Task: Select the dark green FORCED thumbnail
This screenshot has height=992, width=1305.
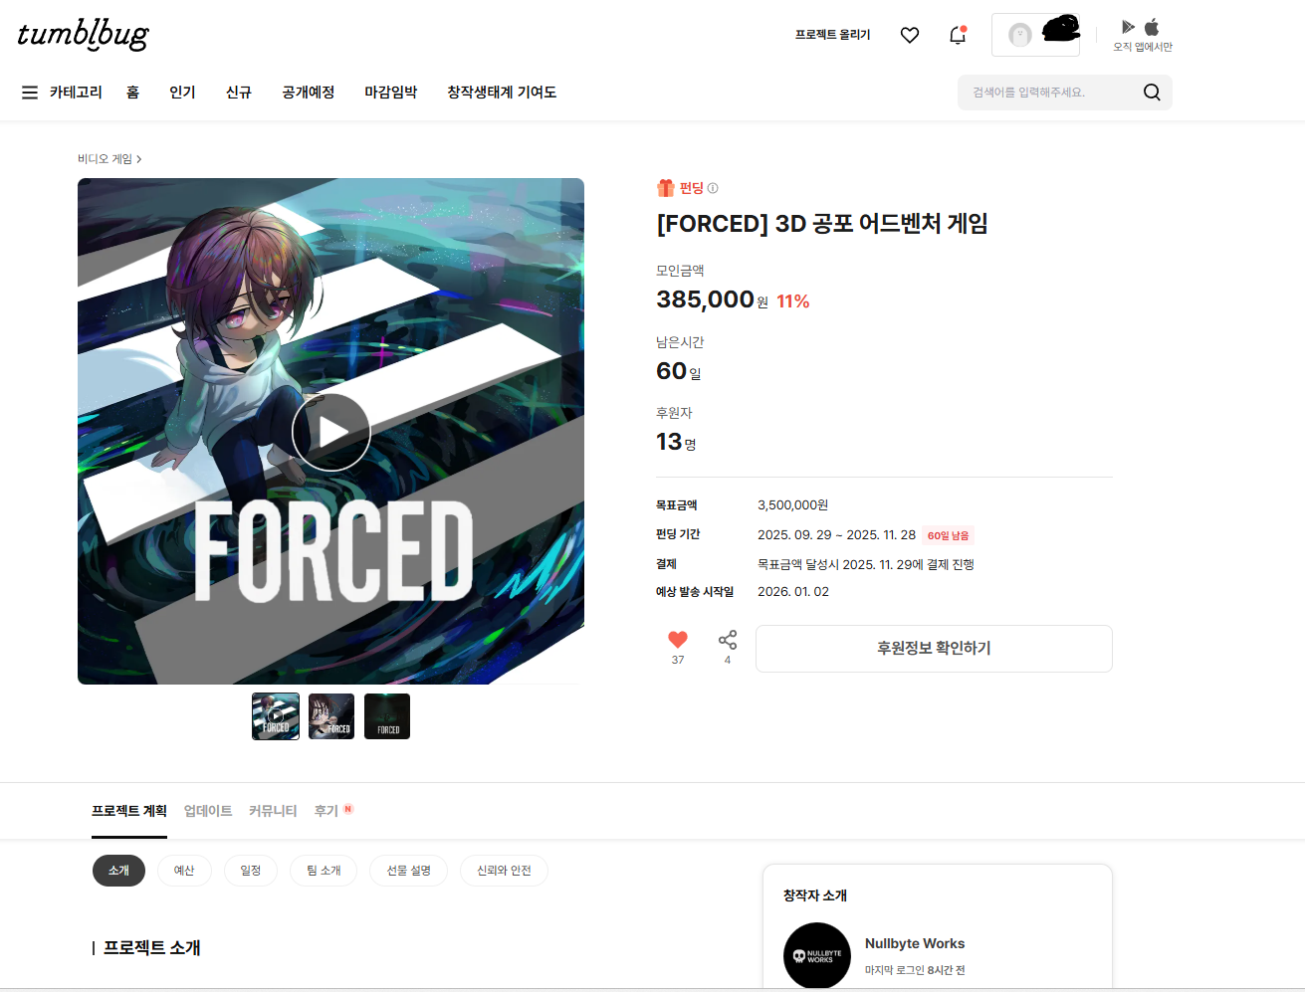Action: (387, 716)
